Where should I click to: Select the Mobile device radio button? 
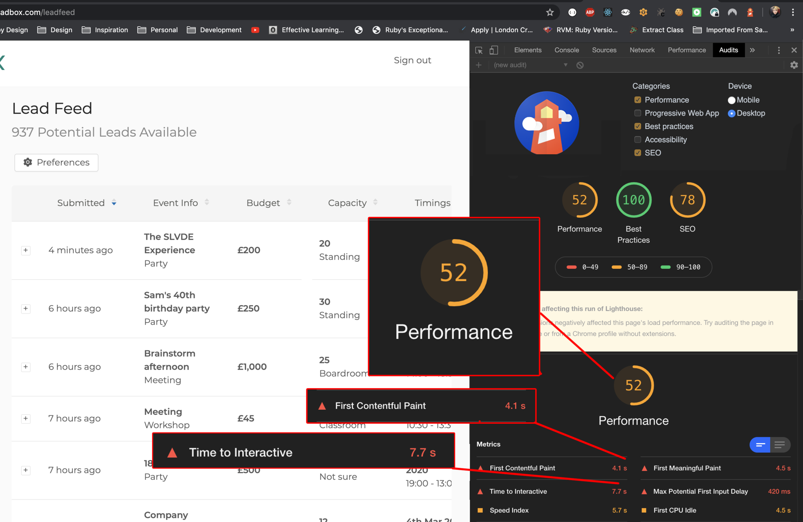[x=731, y=100]
